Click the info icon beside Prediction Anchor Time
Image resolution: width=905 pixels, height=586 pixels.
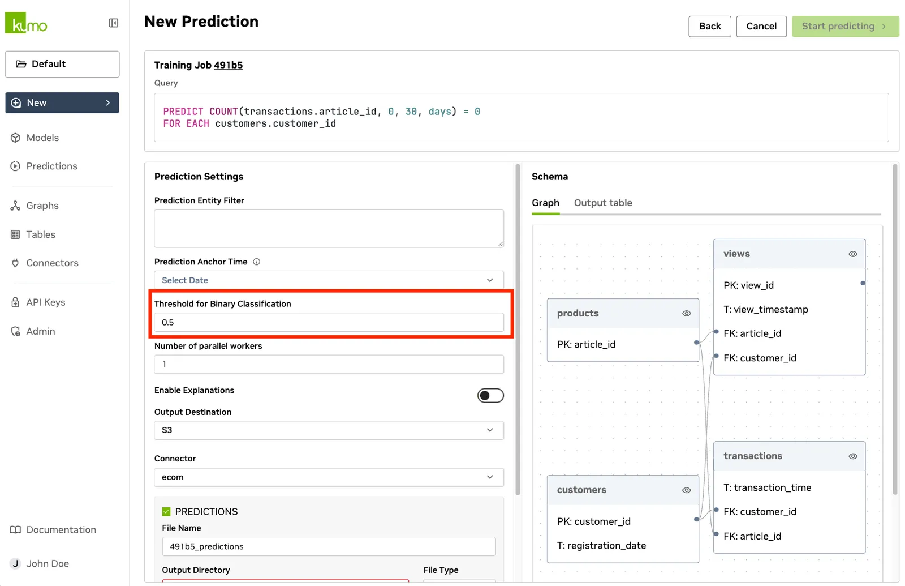(x=256, y=262)
